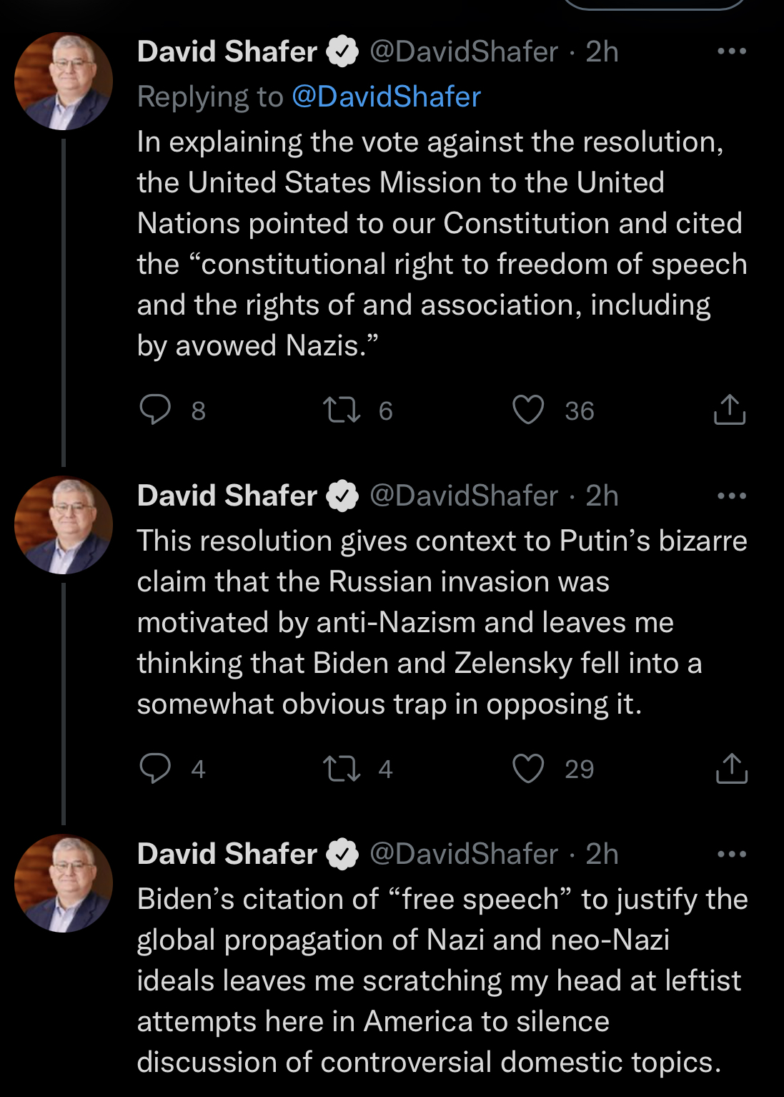Open the @DavidShafer handle on the second tweet

tap(463, 496)
